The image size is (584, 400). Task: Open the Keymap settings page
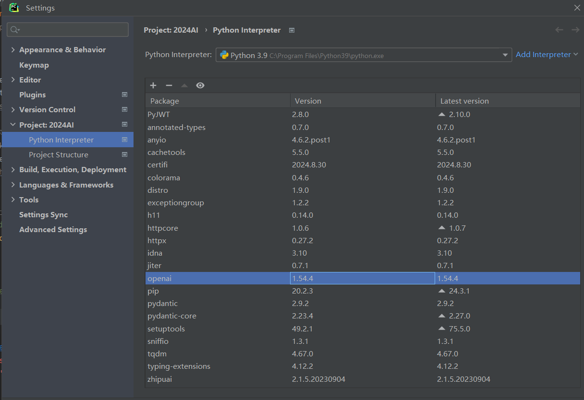34,65
